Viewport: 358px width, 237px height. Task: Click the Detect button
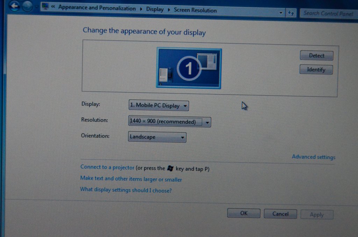[x=316, y=56]
